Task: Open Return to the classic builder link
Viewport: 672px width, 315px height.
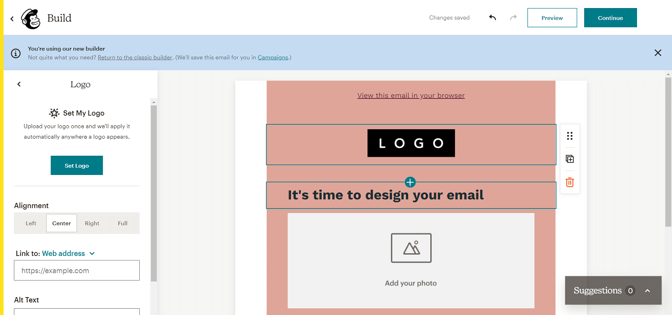Action: click(135, 57)
